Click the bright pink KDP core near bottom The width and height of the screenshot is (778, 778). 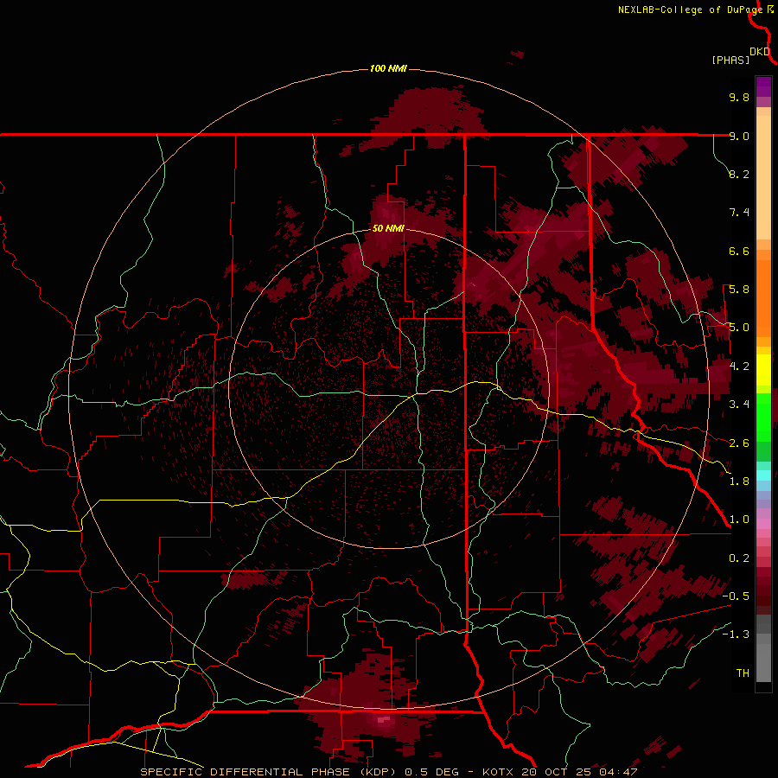[383, 719]
